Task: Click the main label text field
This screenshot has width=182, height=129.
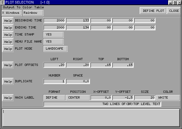Action: (102, 104)
